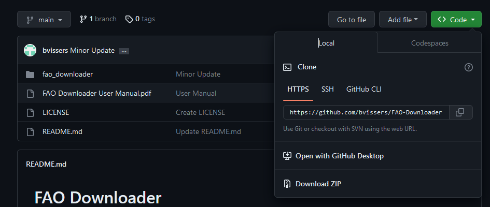Choose the SSH clone option
Viewport: 490px width, 207px height.
click(328, 89)
